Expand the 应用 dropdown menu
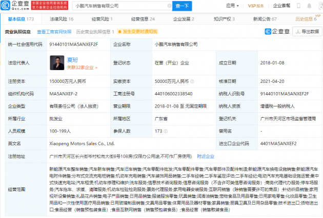 [x=232, y=6]
